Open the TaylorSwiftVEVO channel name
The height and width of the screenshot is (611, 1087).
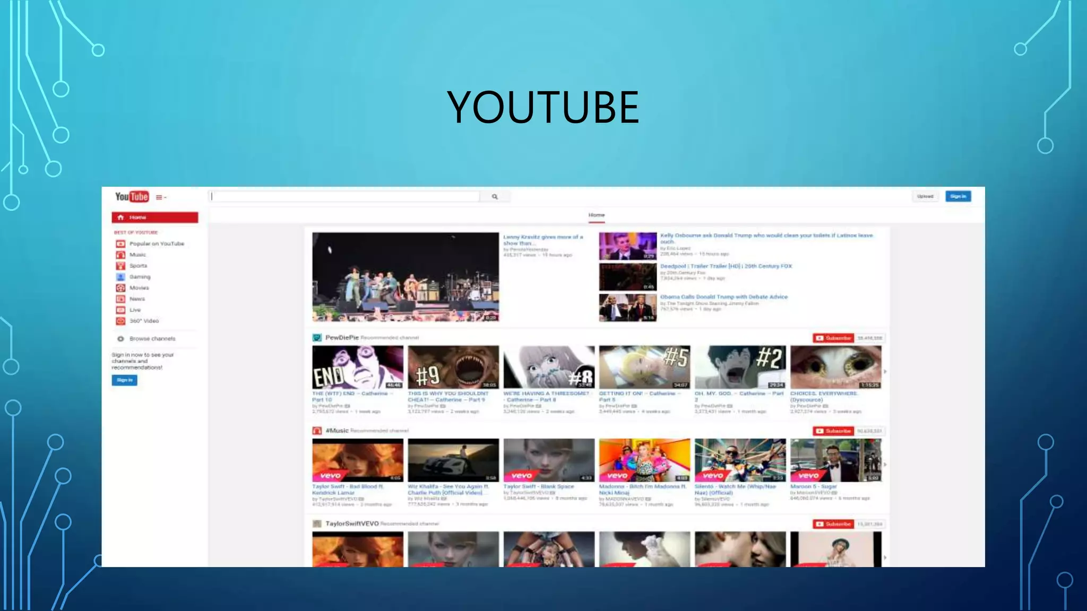click(352, 523)
